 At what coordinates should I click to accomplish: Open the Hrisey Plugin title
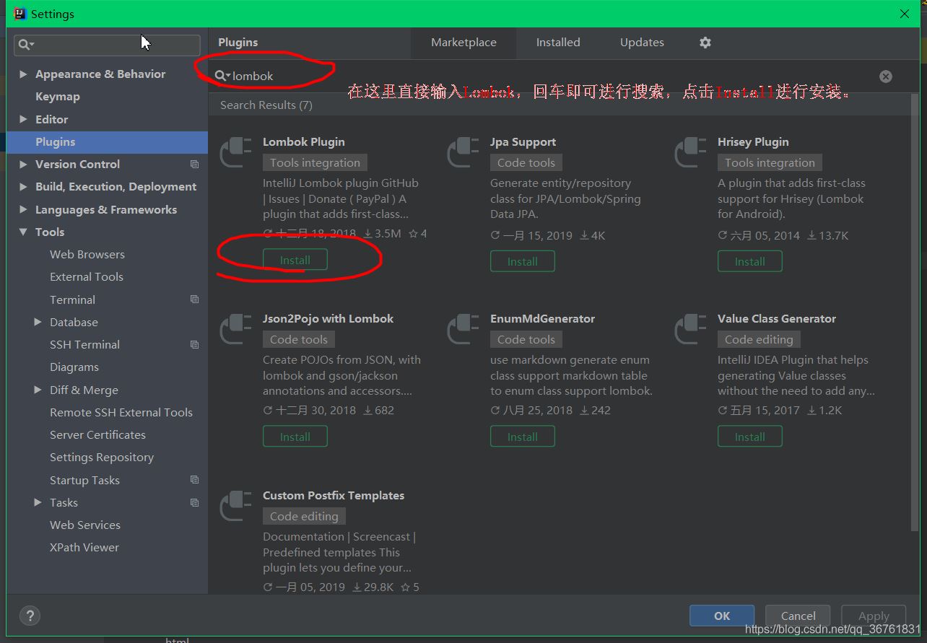click(x=753, y=142)
